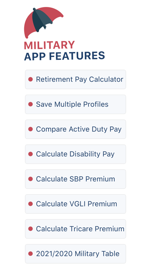
Task: Click the red bullet beside Calculate VGLI Premium
Action: tap(30, 204)
